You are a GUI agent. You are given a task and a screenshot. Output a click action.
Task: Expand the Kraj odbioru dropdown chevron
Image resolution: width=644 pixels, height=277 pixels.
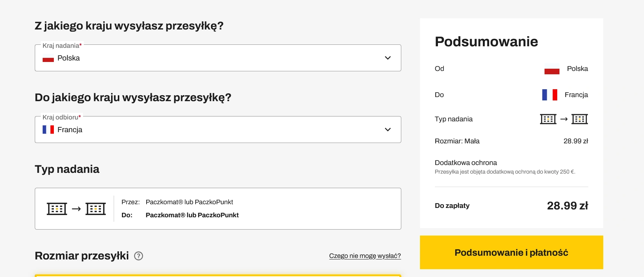coord(388,130)
